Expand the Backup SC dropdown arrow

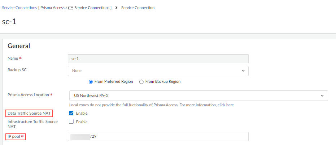[243, 71]
